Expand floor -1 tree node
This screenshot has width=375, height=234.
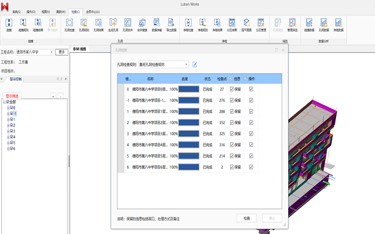click(x=8, y=114)
